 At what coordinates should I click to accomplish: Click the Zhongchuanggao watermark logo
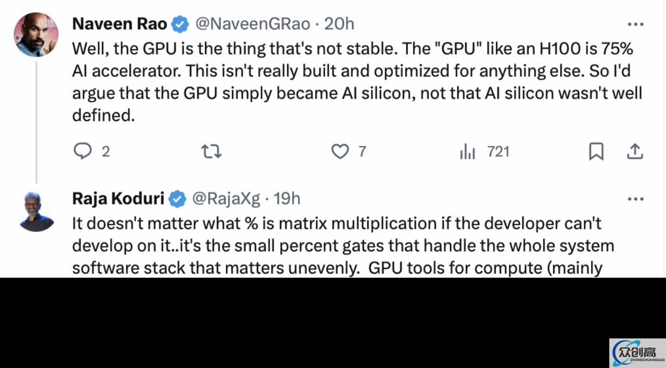pos(637,353)
